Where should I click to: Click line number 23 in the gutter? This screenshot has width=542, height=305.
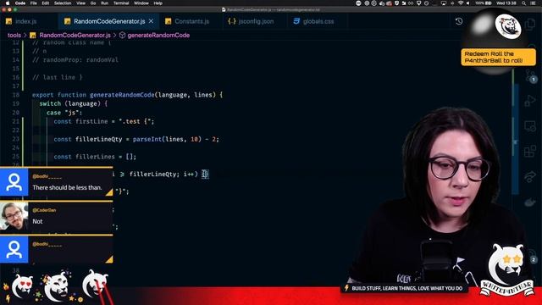coord(16,139)
